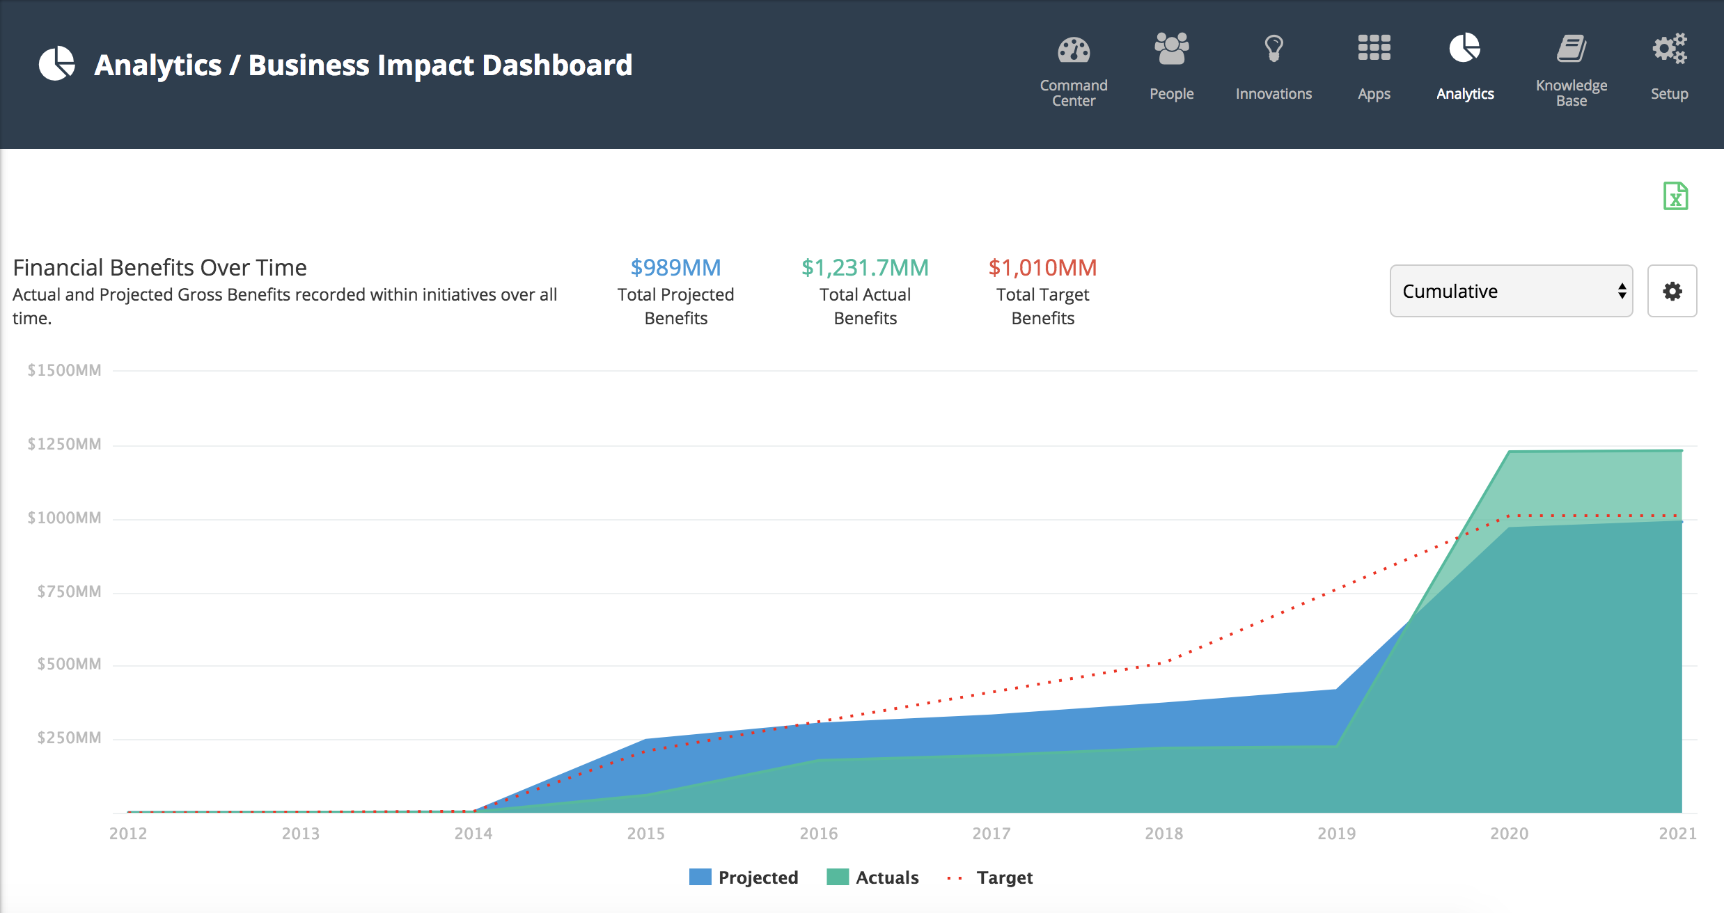Expand the Cumulative view dropdown

coord(1511,291)
